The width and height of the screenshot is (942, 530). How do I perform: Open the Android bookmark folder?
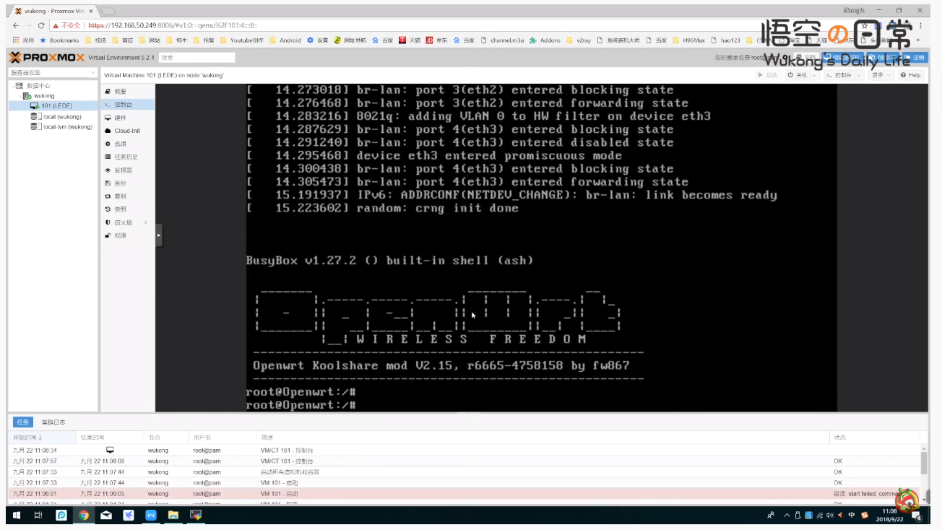pos(285,40)
